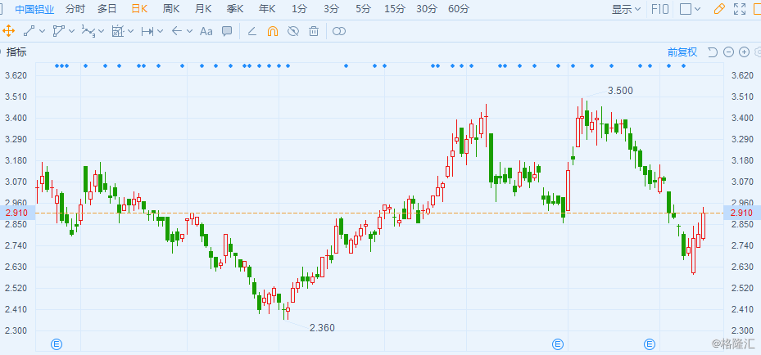This screenshot has width=761, height=355.
Task: Switch to the 周K weekly tab
Action: [171, 9]
